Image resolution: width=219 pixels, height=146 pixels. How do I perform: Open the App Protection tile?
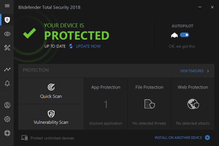pos(106,104)
